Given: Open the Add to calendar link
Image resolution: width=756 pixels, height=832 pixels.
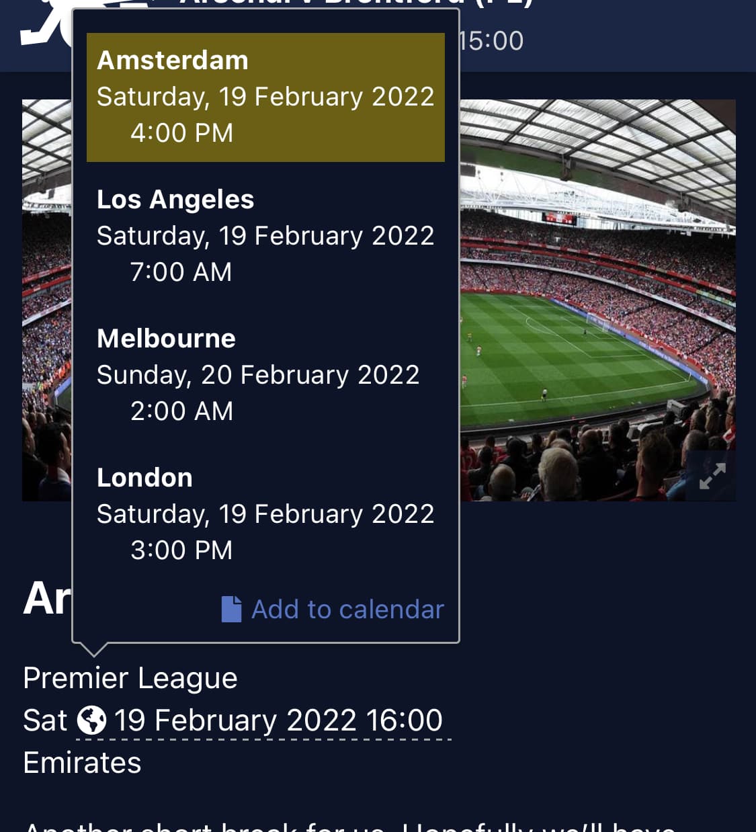Looking at the screenshot, I should pos(347,609).
